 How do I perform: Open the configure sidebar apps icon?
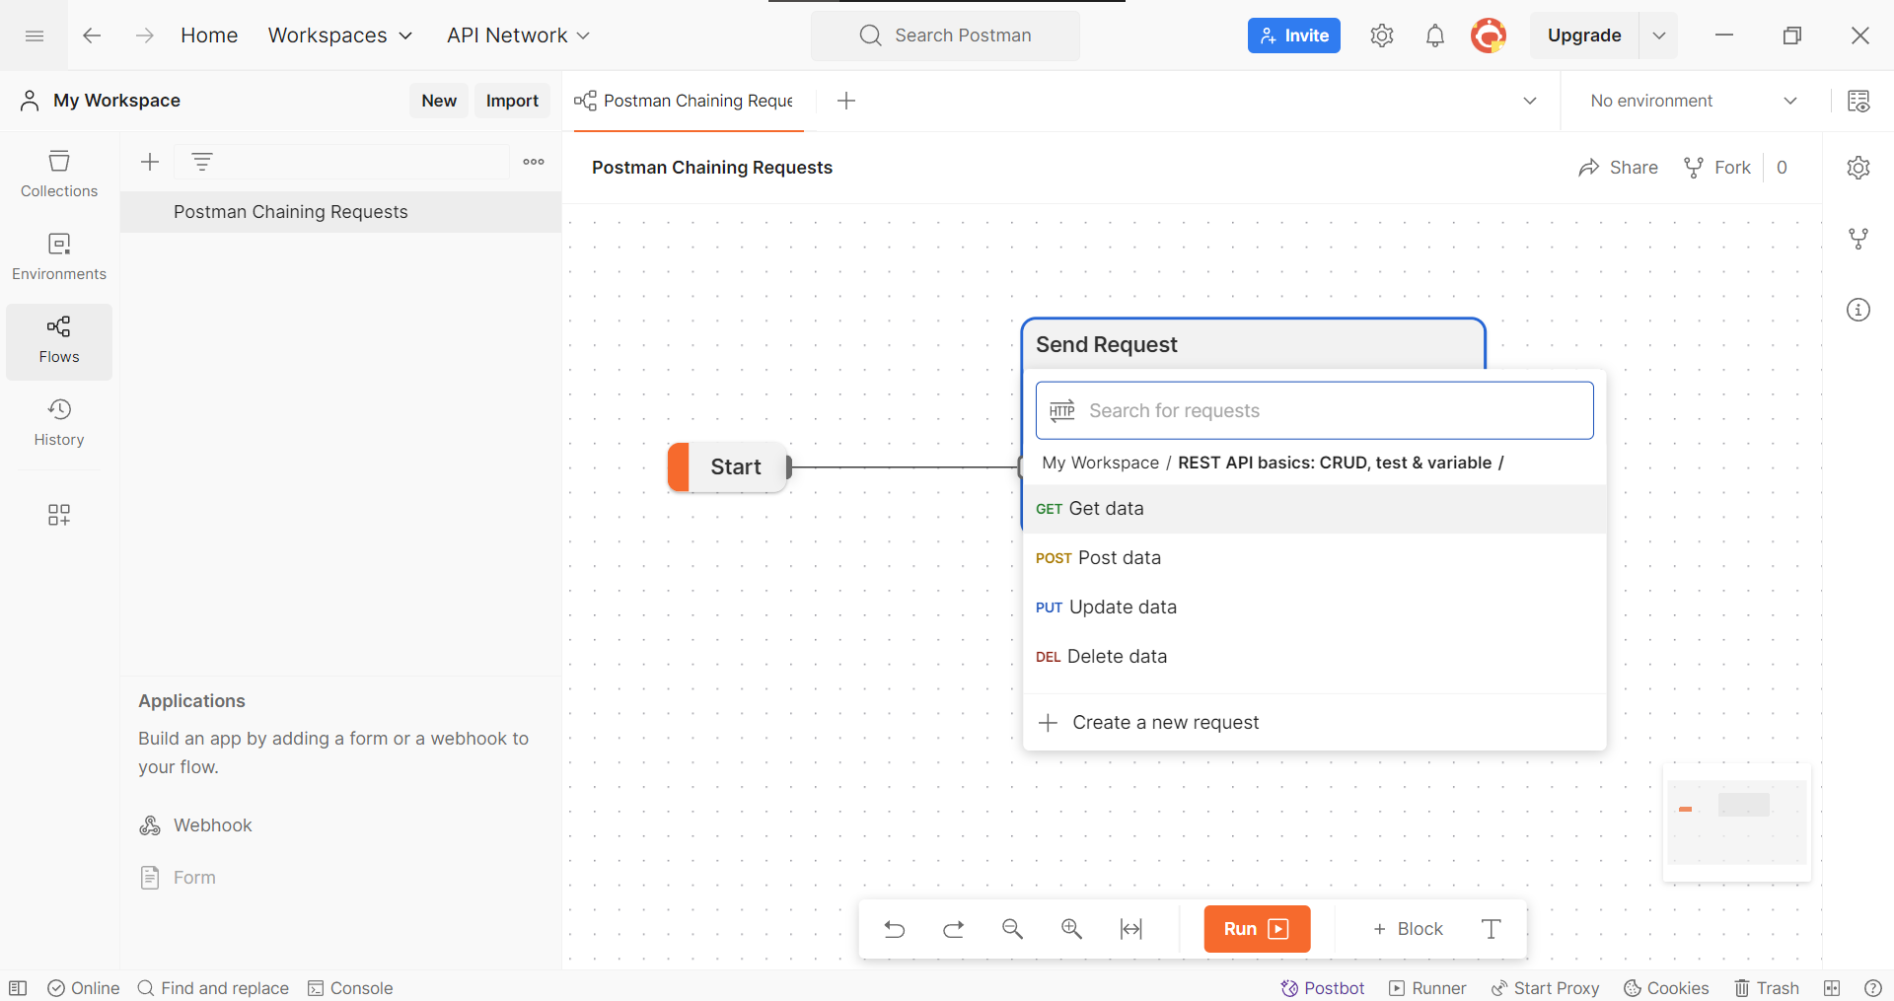point(59,515)
